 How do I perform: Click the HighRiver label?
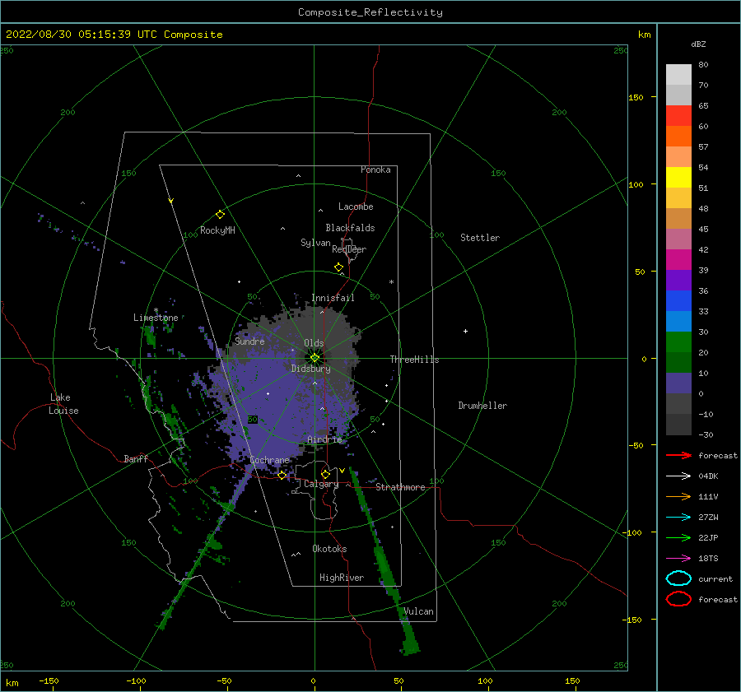point(342,578)
